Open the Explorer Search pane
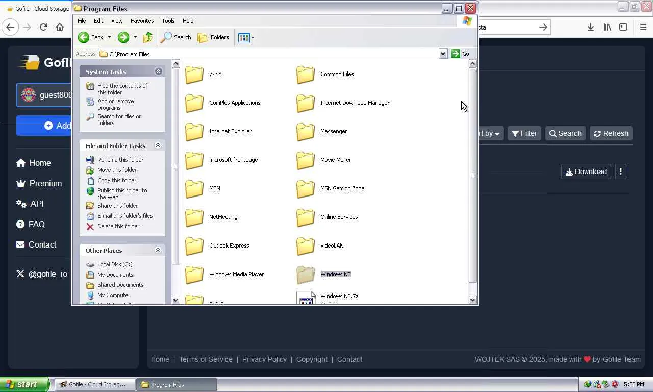 176,37
